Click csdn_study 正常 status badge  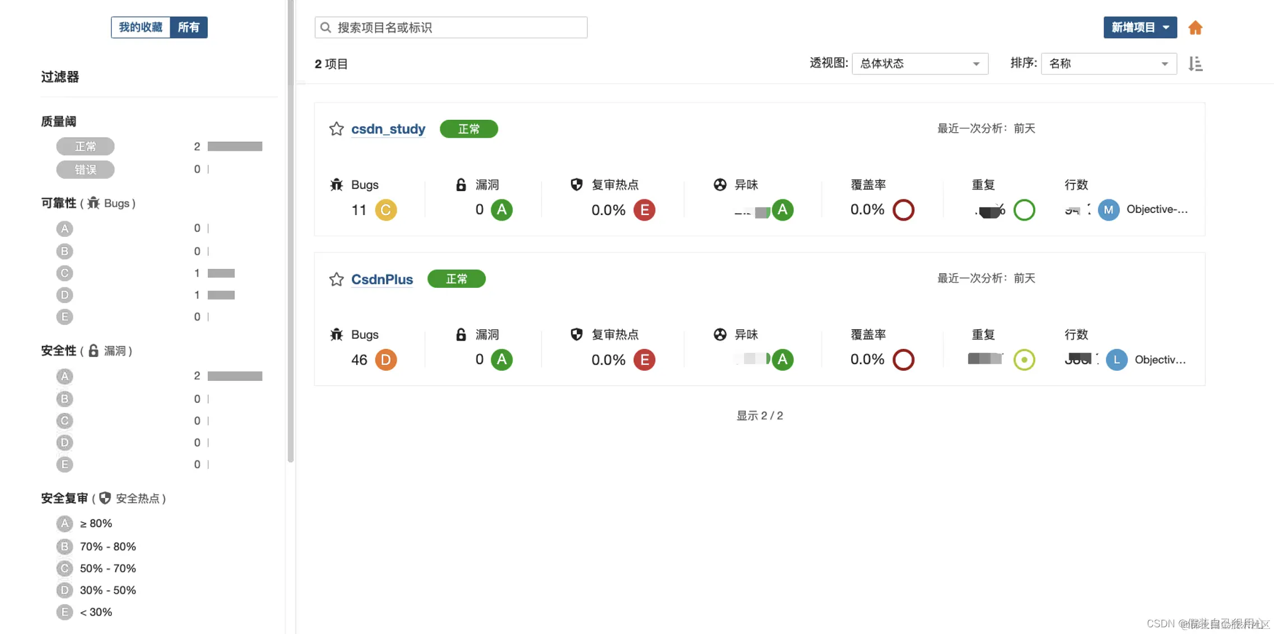coord(469,129)
